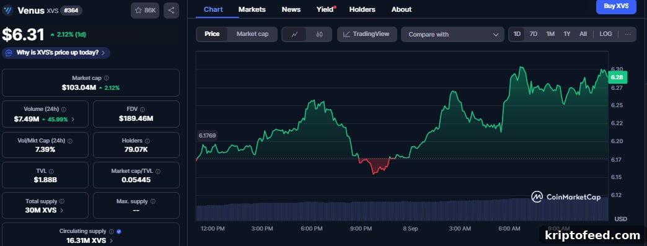Expand 16.31M XVS circulating supply chevron
647x246 pixels.
click(112, 240)
